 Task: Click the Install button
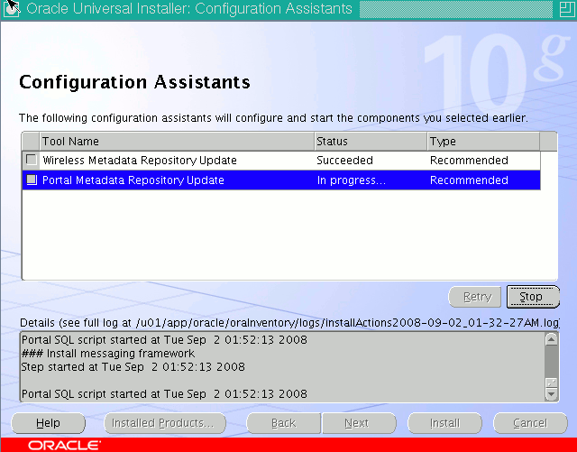444,423
